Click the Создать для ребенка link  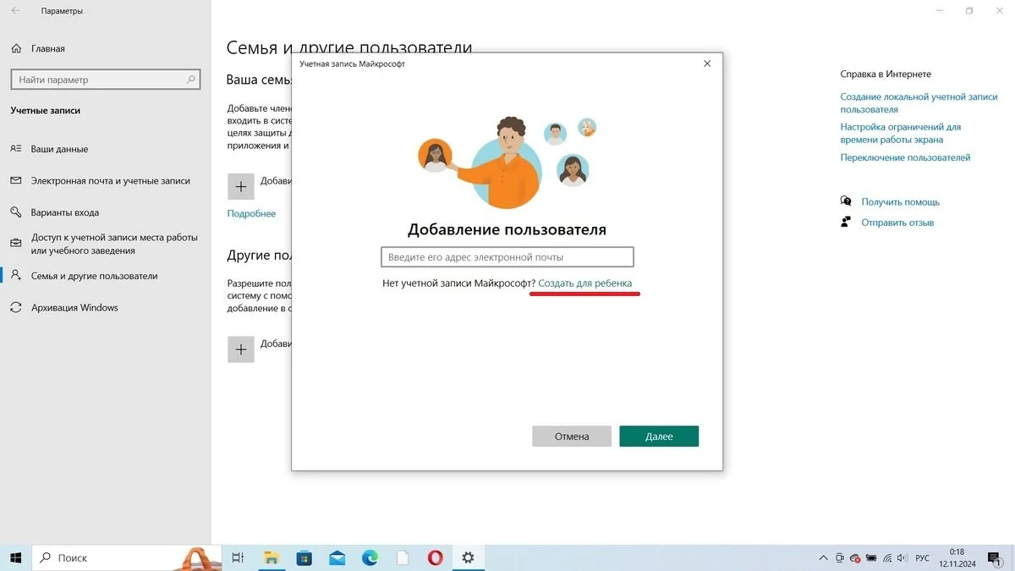point(585,283)
